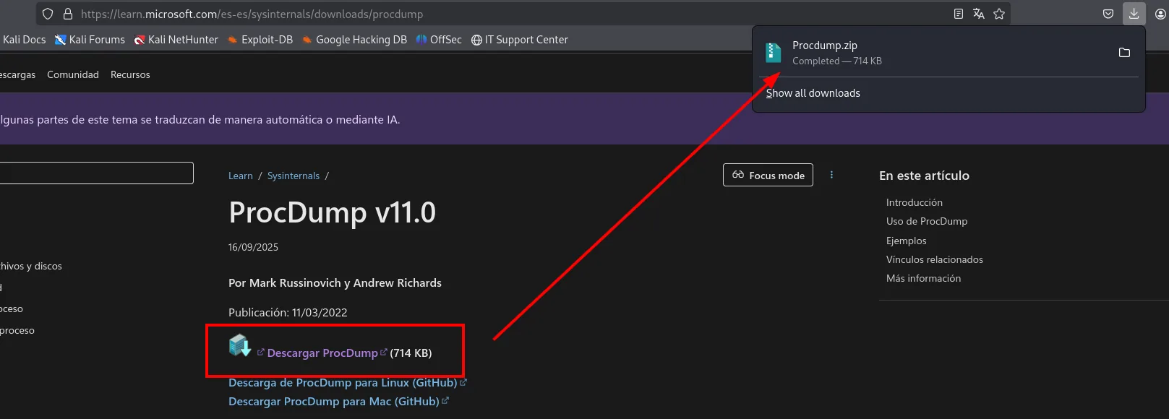
Task: Click Por Mark Russinovich y Andrew Richards
Action: pos(335,282)
